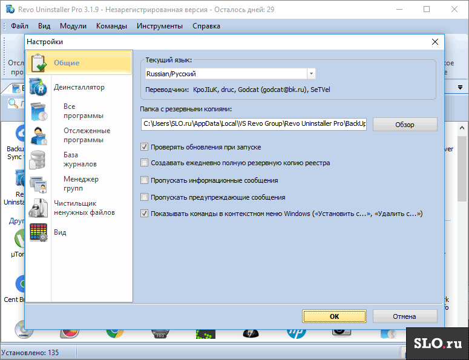Click the Вид color grid icon
Image resolution: width=469 pixels, height=360 pixels.
(38, 232)
